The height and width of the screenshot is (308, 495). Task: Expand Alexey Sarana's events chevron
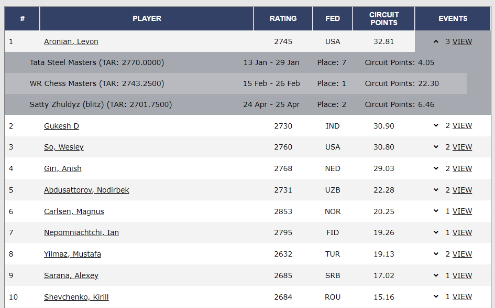436,275
